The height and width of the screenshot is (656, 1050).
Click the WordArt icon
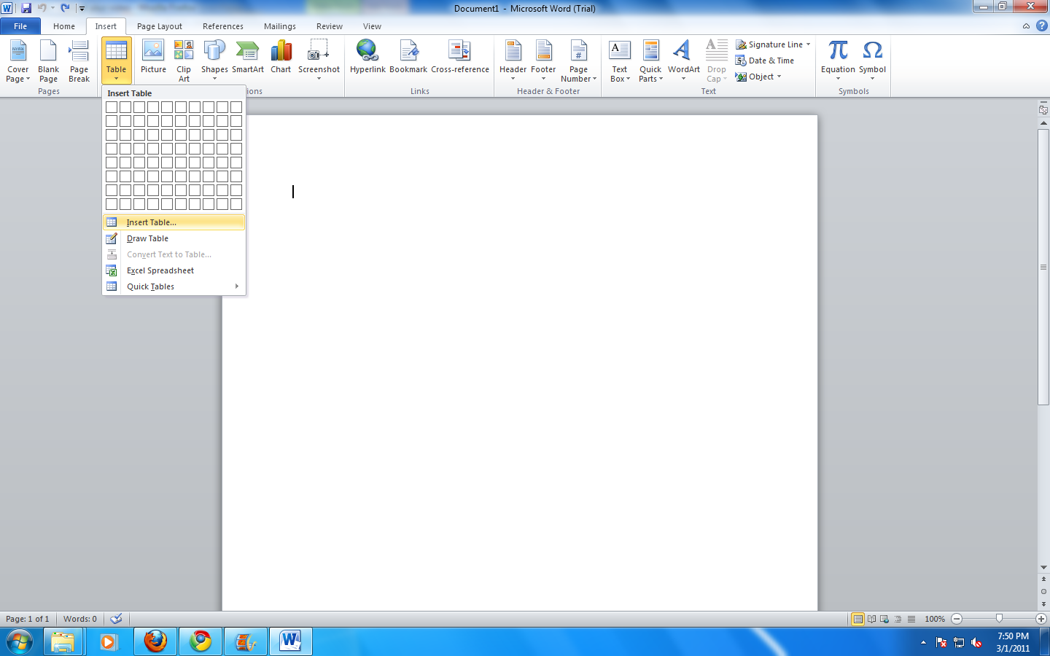(684, 61)
